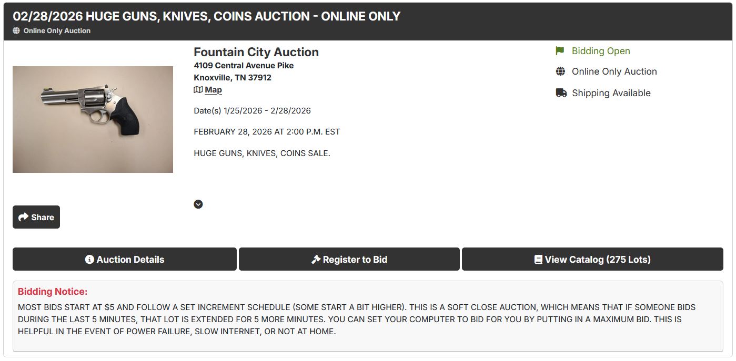The height and width of the screenshot is (361, 736).
Task: View Catalog of 275 lots
Action: click(592, 260)
